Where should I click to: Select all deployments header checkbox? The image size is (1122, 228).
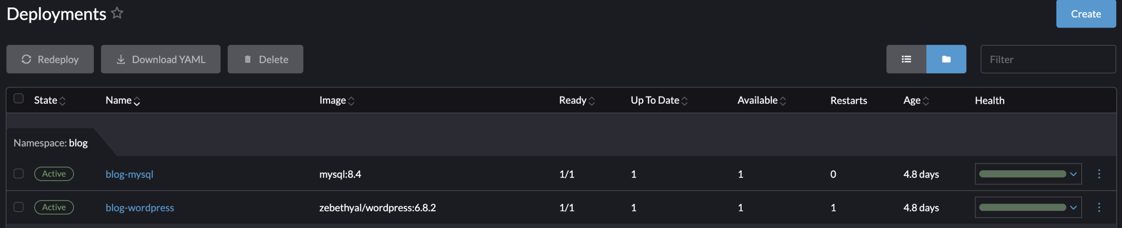point(18,98)
